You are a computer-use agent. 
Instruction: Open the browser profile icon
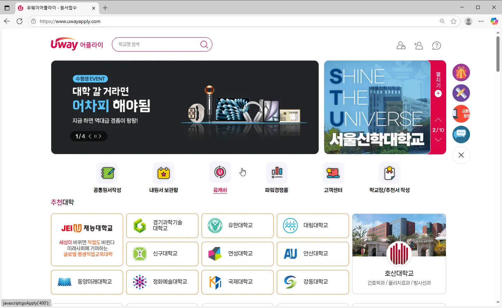click(469, 21)
